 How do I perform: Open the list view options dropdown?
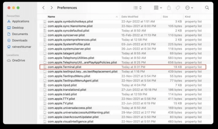coord(138,7)
